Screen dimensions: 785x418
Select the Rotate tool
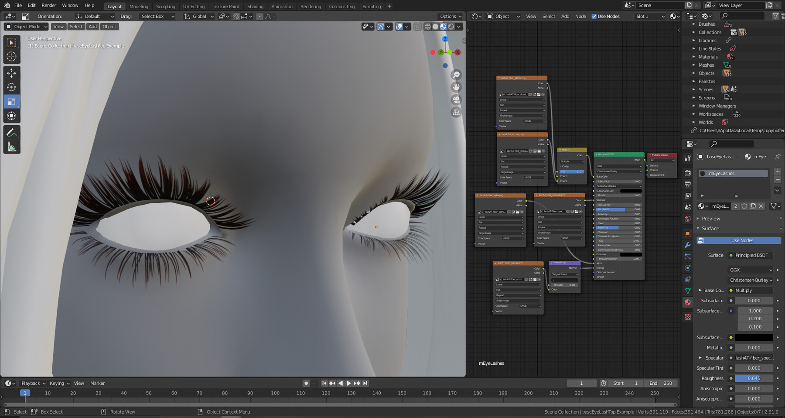[12, 87]
